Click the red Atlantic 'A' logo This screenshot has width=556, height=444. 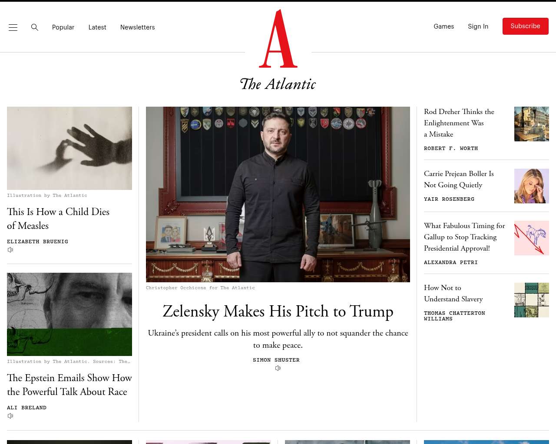point(278,39)
